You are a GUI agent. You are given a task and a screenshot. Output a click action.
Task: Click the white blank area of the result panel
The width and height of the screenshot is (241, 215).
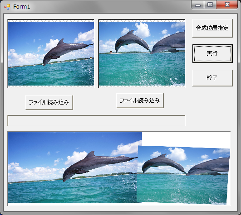(186, 139)
